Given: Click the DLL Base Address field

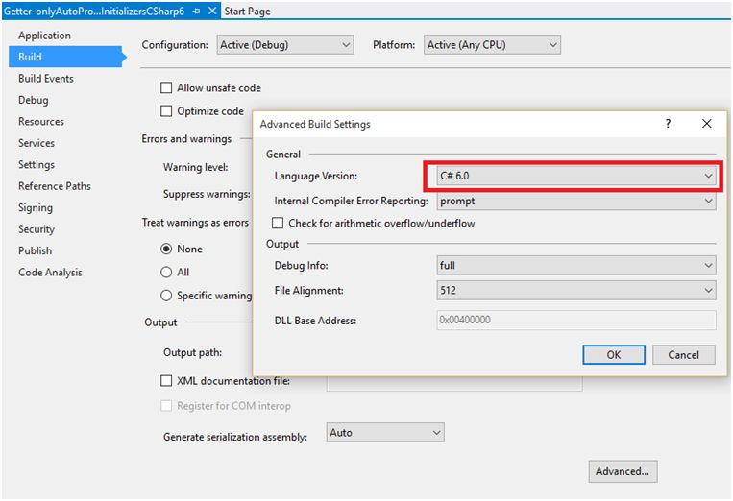Looking at the screenshot, I should [575, 321].
